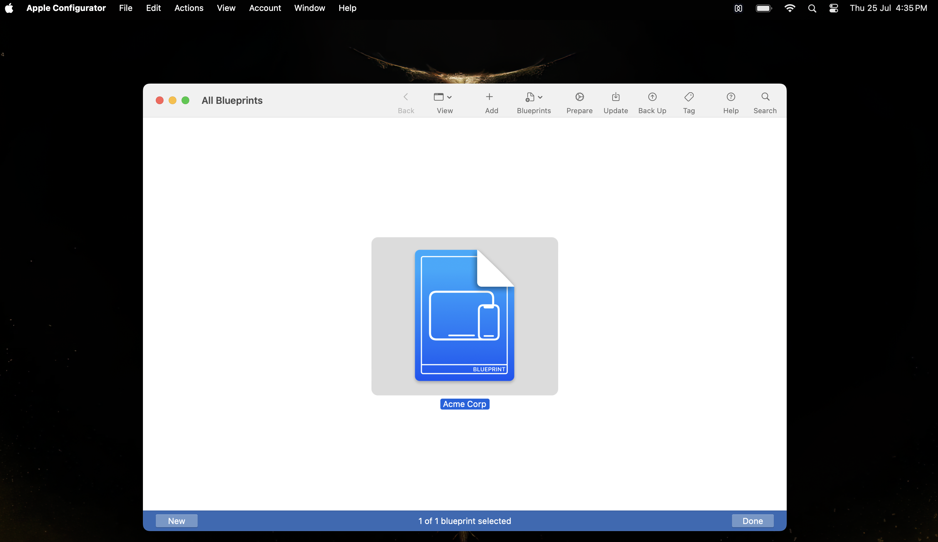Image resolution: width=938 pixels, height=542 pixels.
Task: Open the Blueprints toolbar dropdown
Action: (534, 97)
